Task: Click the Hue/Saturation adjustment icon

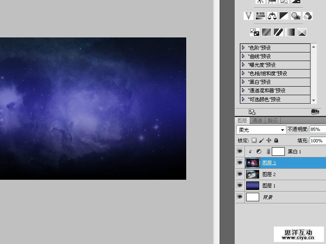Action: (260, 16)
